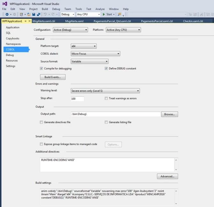This screenshot has width=214, height=207.
Task: Click the Advanced... directives button
Action: click(167, 176)
